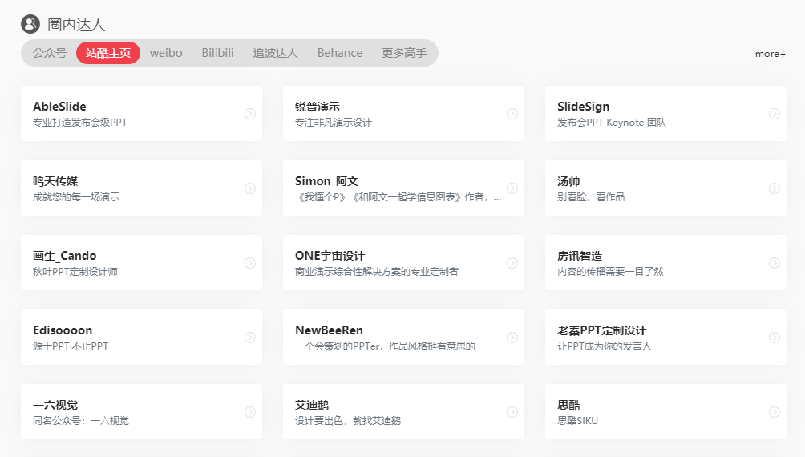Click the arrow icon on 房讯智造 card
This screenshot has width=805, height=457.
(x=775, y=263)
